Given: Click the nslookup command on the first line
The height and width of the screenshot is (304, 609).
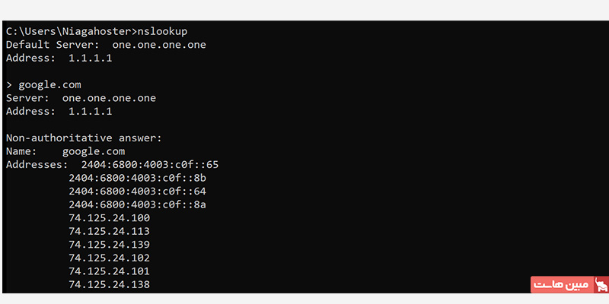Looking at the screenshot, I should click(x=162, y=31).
